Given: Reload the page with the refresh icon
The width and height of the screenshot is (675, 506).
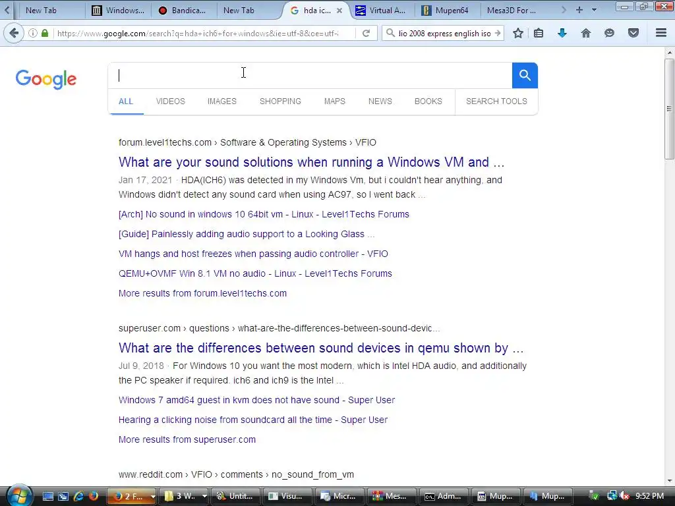Looking at the screenshot, I should [x=367, y=33].
